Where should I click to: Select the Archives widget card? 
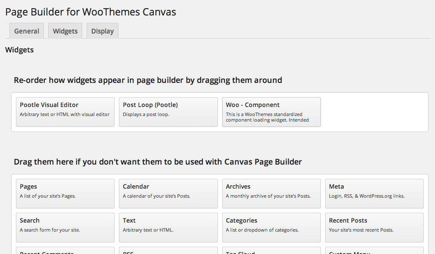click(x=271, y=193)
